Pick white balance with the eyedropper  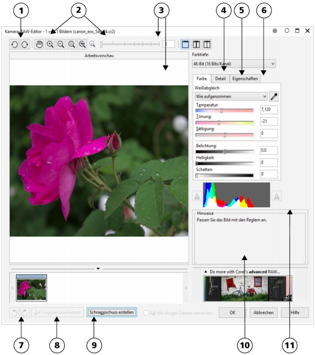coord(274,96)
